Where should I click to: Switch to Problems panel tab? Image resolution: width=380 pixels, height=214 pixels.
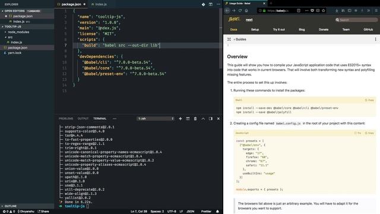point(66,119)
